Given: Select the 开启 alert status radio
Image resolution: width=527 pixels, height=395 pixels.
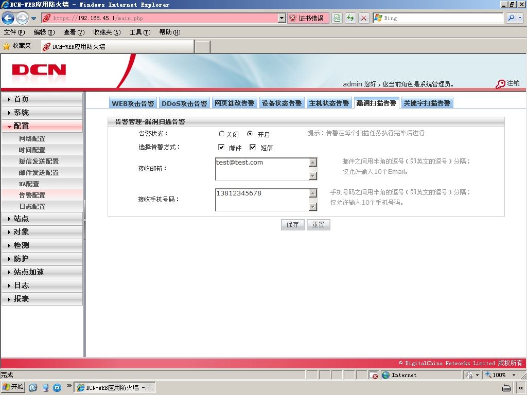Looking at the screenshot, I should pyautogui.click(x=250, y=134).
